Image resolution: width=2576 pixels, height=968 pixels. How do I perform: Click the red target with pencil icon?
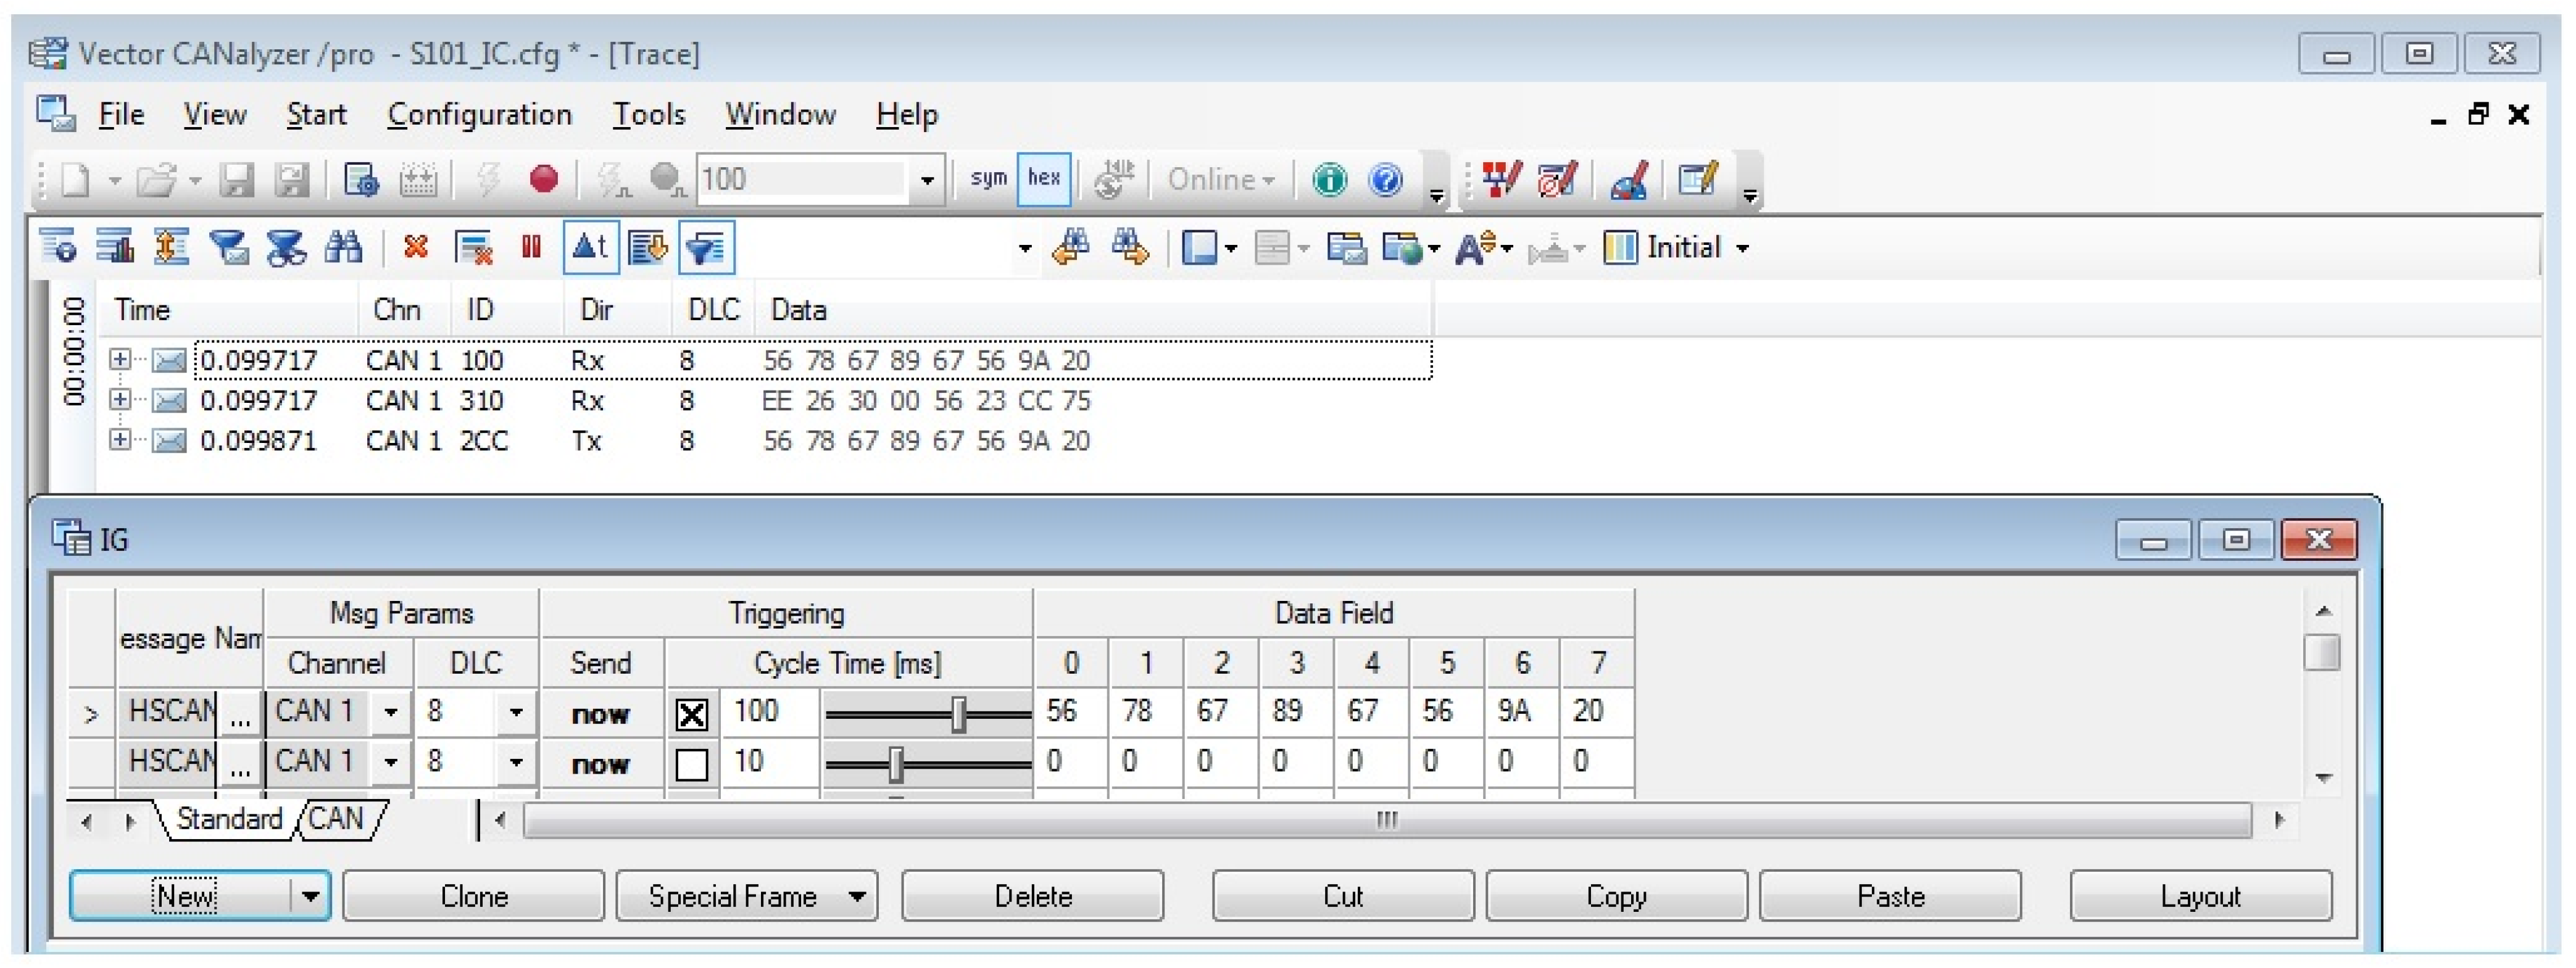point(1556,180)
